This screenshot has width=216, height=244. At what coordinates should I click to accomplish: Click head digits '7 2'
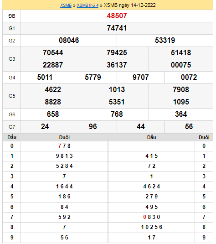tap(151, 166)
